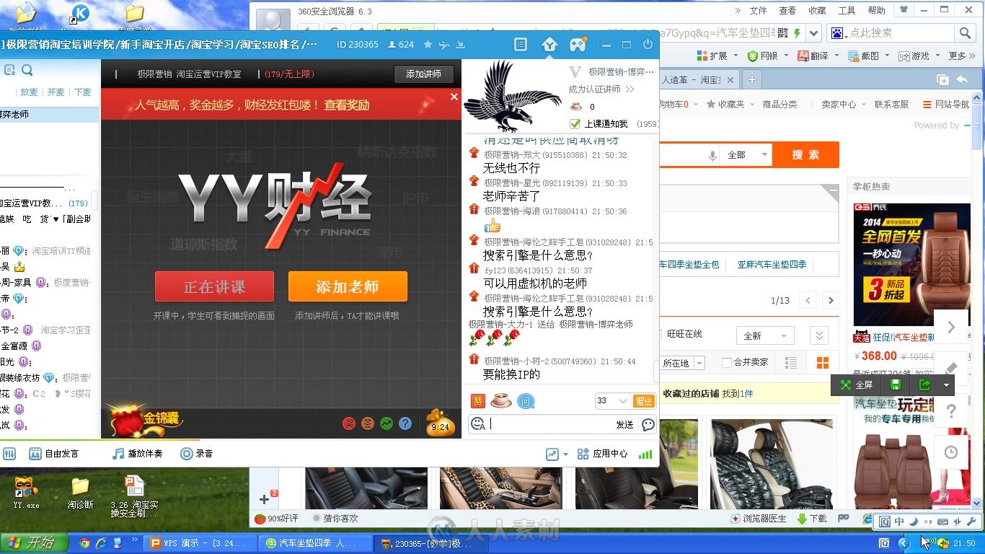The image size is (985, 554).
Task: Click the orange 添加老师 button
Action: [348, 286]
